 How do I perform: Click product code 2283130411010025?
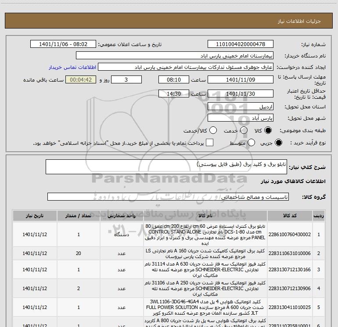point(290,307)
